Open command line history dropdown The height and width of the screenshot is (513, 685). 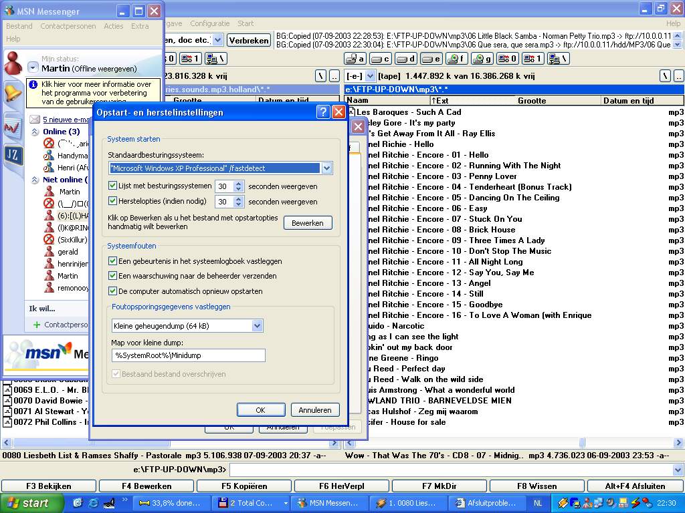click(678, 470)
